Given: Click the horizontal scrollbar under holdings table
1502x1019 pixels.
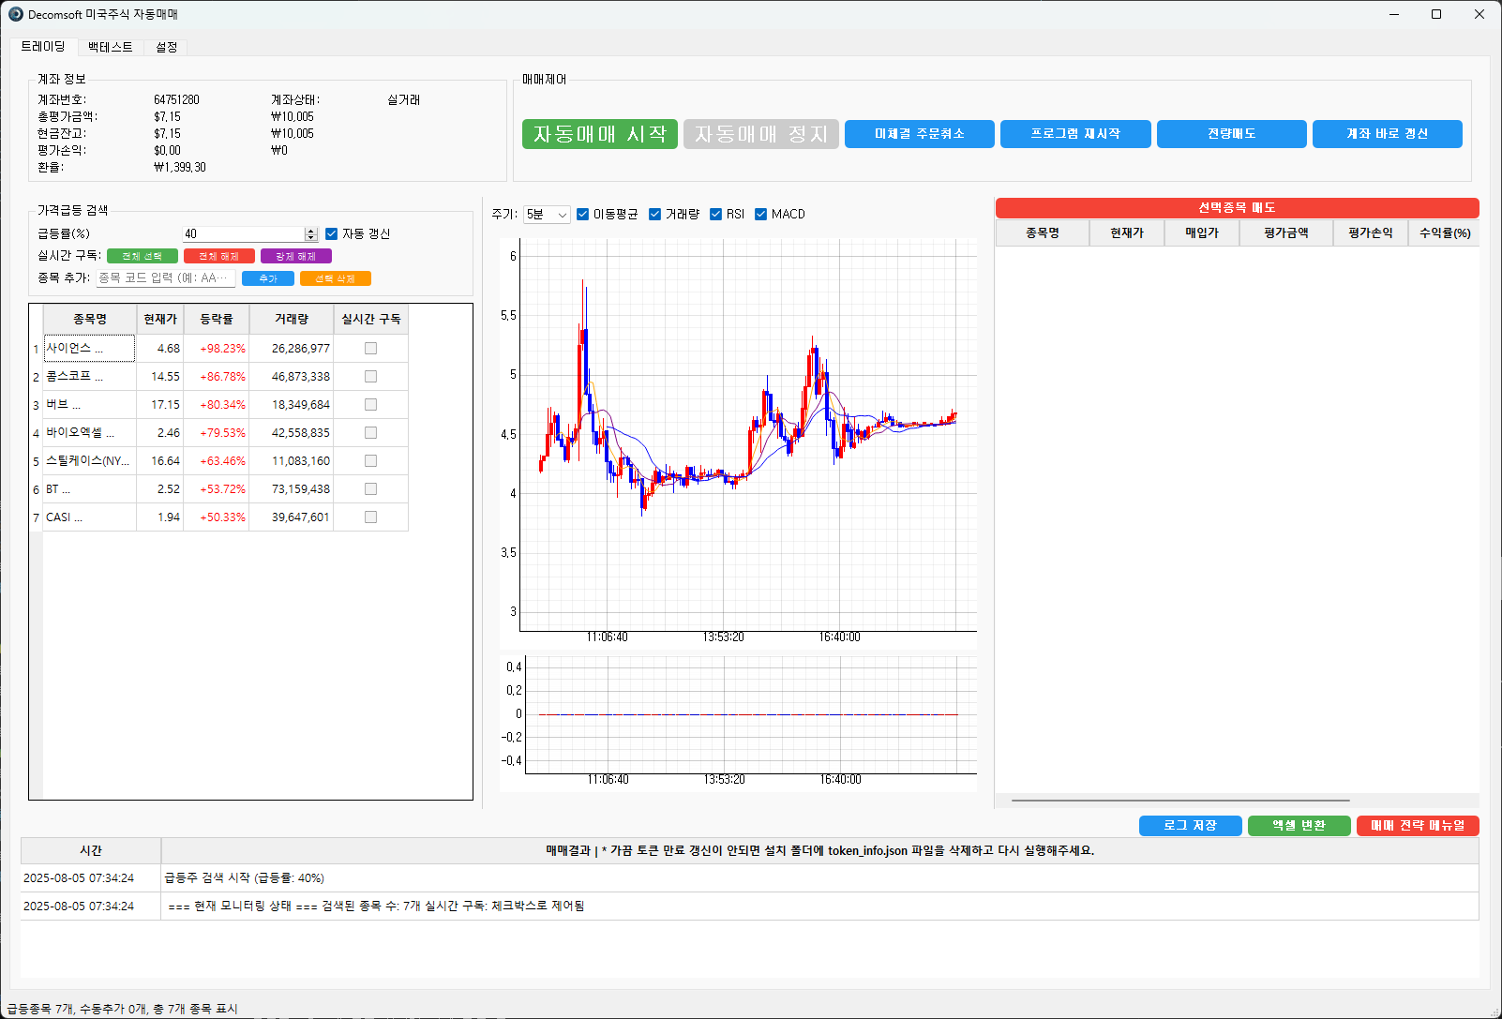Looking at the screenshot, I should [x=1180, y=801].
